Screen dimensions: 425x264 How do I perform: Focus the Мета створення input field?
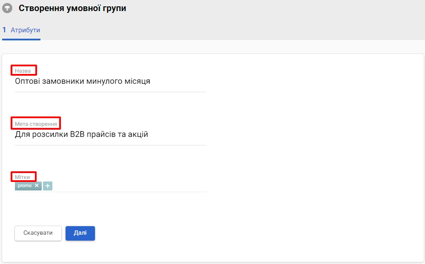pos(111,134)
